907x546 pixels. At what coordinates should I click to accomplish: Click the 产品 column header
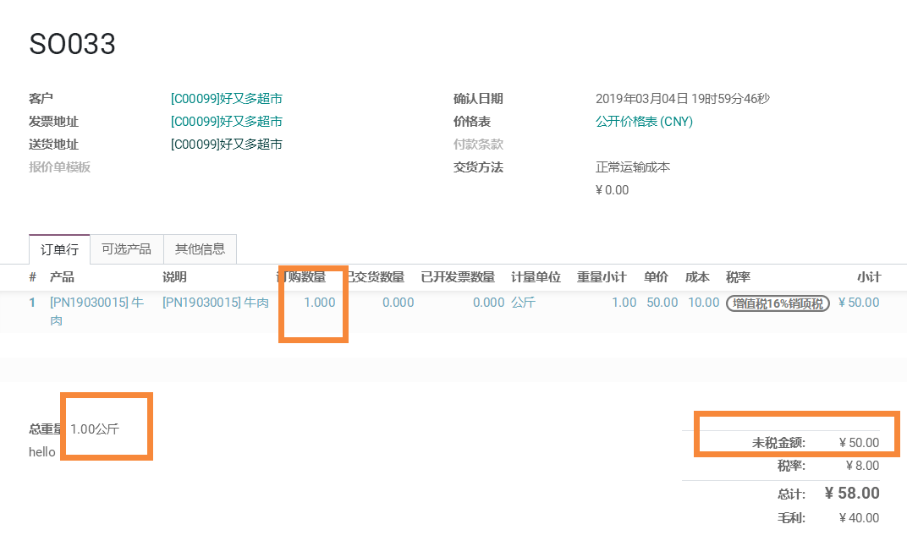pyautogui.click(x=62, y=277)
